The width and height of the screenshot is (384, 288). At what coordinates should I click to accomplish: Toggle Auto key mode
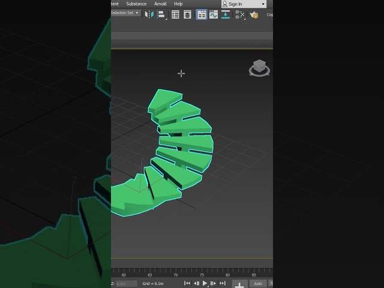pyautogui.click(x=258, y=284)
